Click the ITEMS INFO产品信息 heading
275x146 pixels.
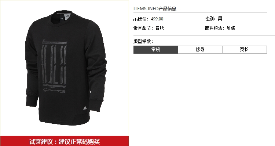(155, 8)
